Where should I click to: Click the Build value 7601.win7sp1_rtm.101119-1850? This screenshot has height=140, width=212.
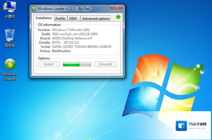pyautogui.click(x=75, y=34)
